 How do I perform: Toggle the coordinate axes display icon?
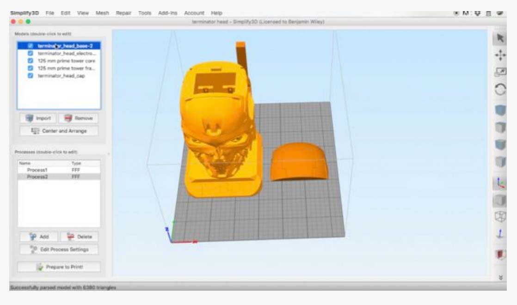coord(500,183)
